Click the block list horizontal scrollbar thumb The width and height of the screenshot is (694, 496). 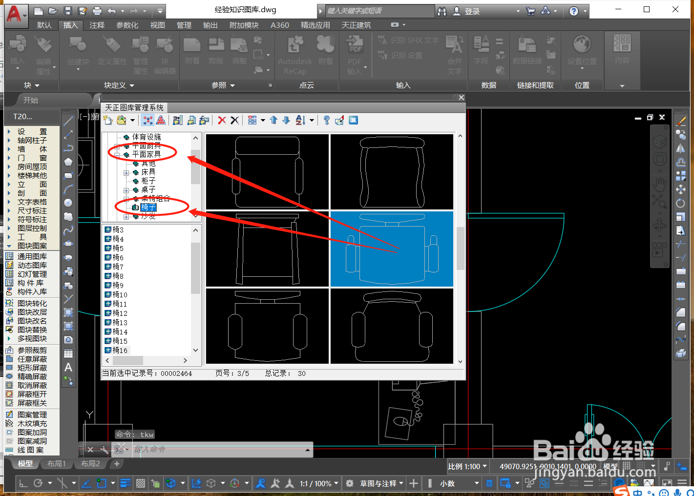click(x=128, y=360)
